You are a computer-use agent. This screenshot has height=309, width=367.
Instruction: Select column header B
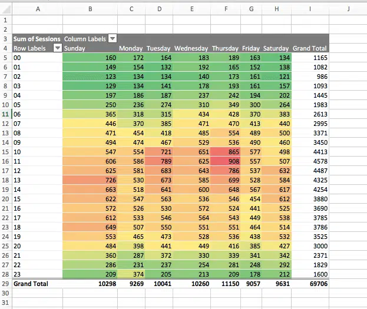(90, 9)
